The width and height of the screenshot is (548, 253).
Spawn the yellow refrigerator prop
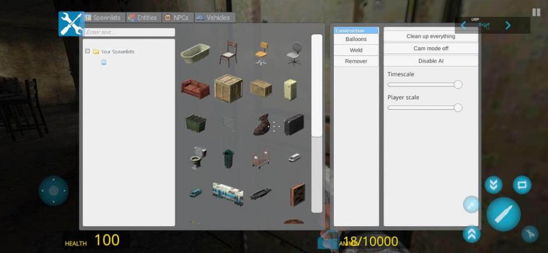point(290,90)
